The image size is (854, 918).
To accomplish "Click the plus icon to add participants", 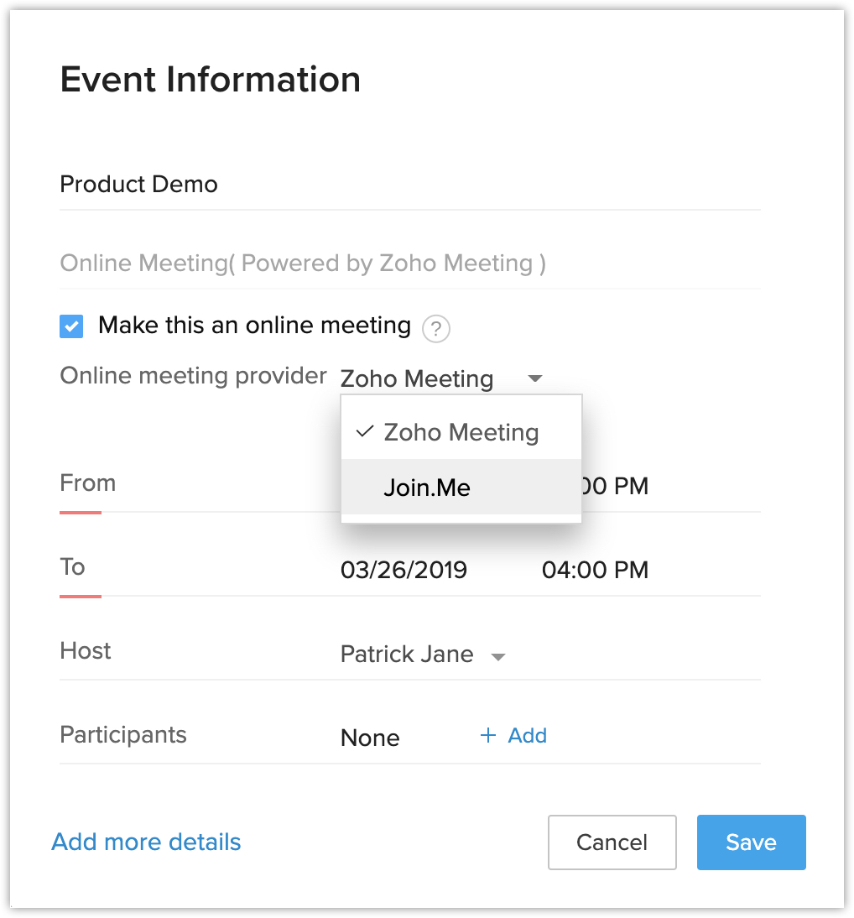I will (487, 736).
